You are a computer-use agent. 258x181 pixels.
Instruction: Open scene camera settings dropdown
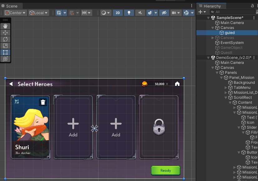click(176, 13)
